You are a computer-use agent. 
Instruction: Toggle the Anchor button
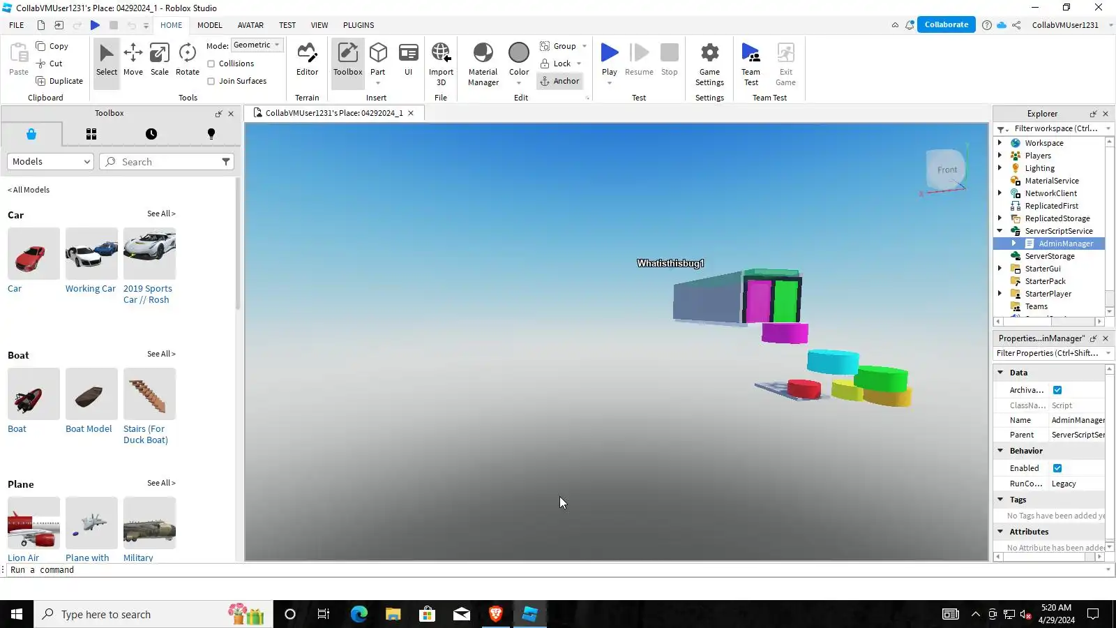pyautogui.click(x=560, y=81)
